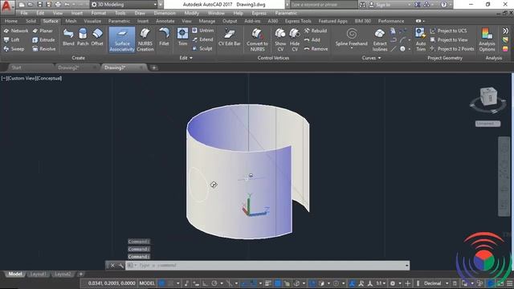The height and width of the screenshot is (289, 514).
Task: Toggle Auto Trim
Action: click(x=420, y=39)
